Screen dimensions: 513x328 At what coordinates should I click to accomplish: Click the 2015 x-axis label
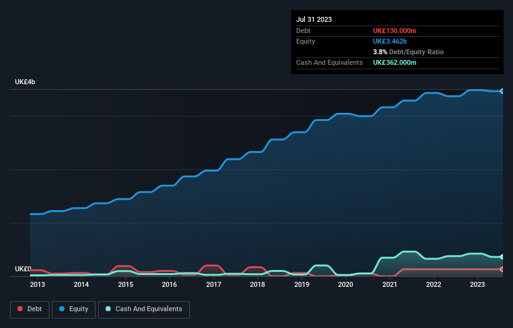pos(126,284)
